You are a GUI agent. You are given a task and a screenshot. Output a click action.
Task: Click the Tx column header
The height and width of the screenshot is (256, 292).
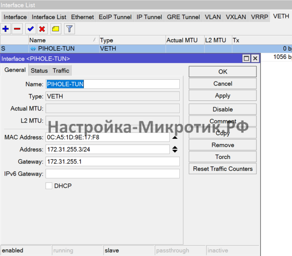click(x=262, y=40)
